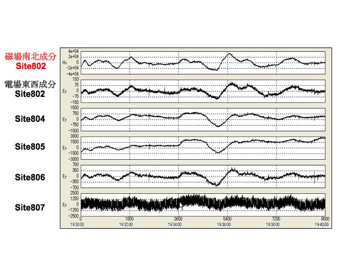Screen dimensions: 345x259
Task: Click the Site804 label
Action: (x=30, y=119)
